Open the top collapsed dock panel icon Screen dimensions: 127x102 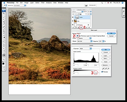[x=124, y=11]
